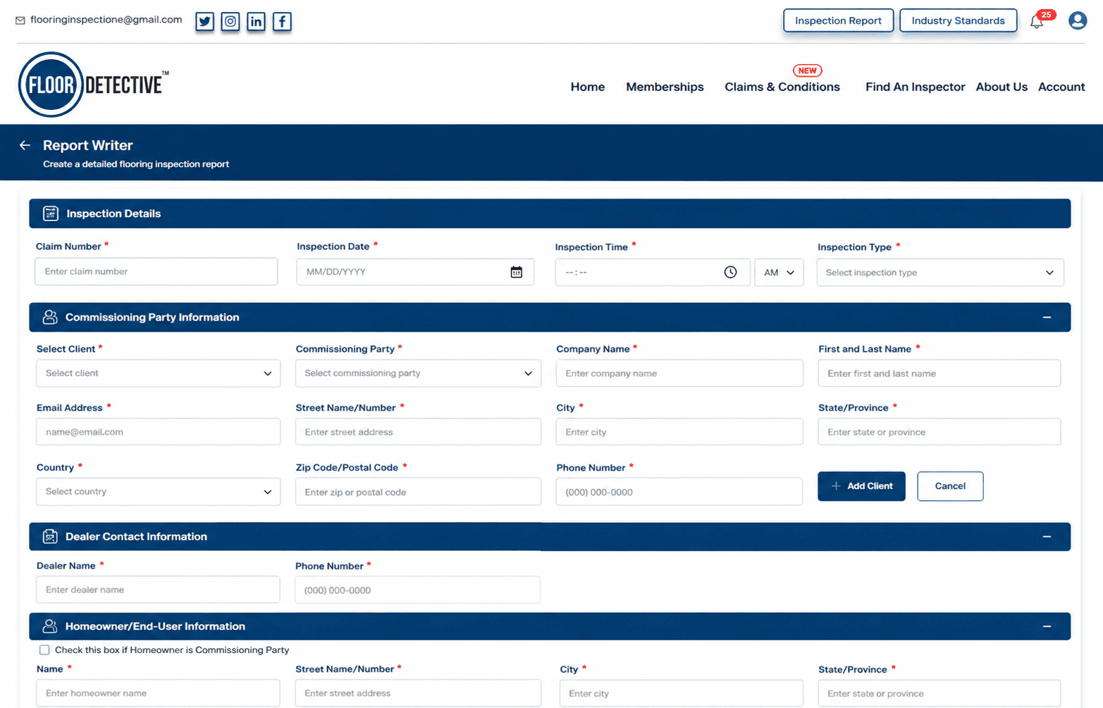1103x708 pixels.
Task: Open the Memberships menu item
Action: click(x=665, y=87)
